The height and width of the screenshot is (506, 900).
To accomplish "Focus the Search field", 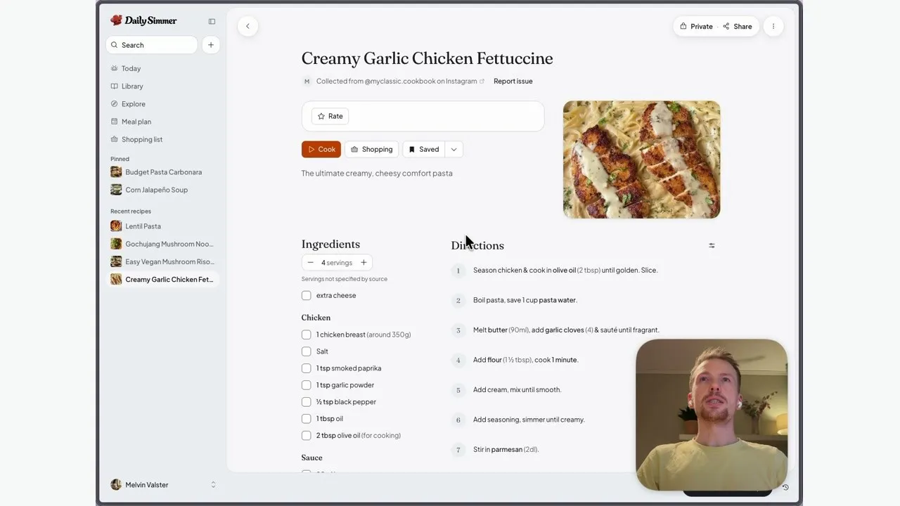I will click(x=152, y=45).
